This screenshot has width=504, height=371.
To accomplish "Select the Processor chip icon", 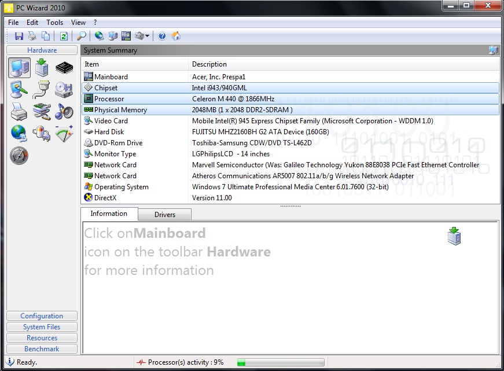I will (64, 68).
